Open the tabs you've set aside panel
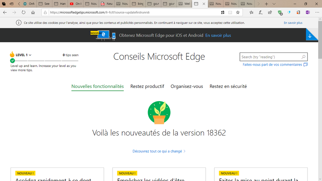322x181 pixels. point(4,4)
